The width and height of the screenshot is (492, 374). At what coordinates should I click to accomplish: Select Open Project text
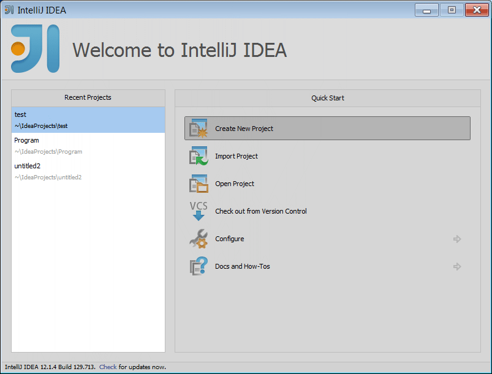(235, 184)
